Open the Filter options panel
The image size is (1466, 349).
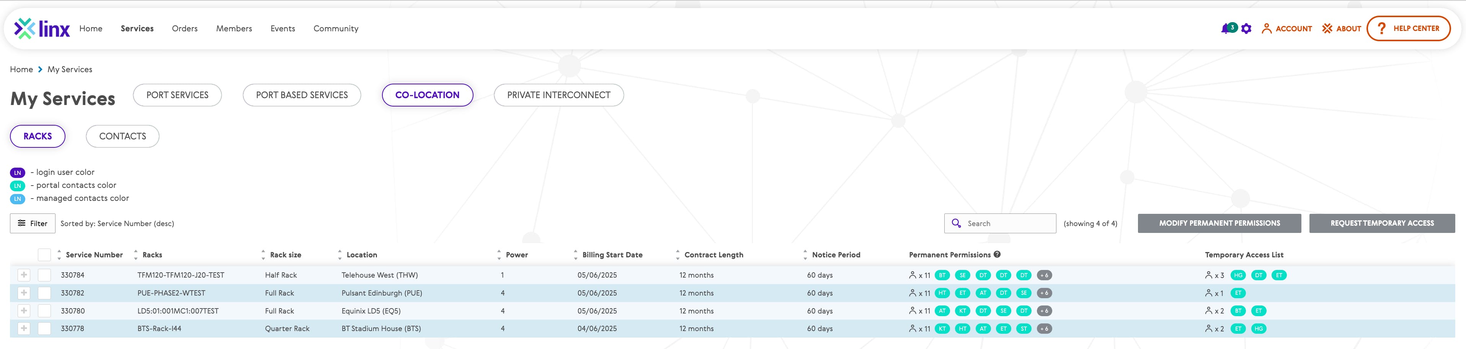click(33, 224)
